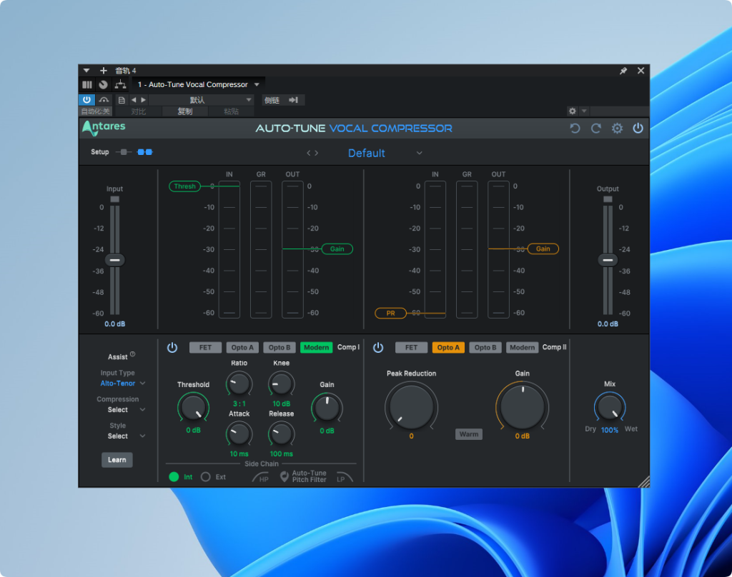The width and height of the screenshot is (732, 577).
Task: Click the Assist info icon
Action: click(132, 354)
